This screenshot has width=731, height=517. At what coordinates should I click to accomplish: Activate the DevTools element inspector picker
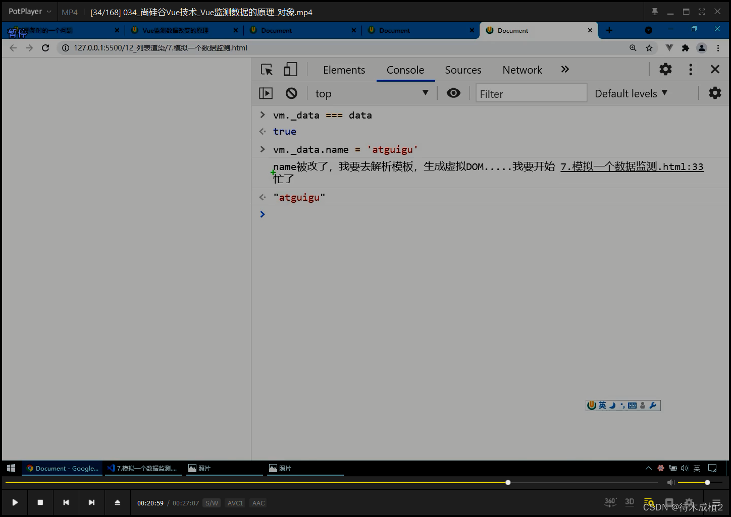pyautogui.click(x=267, y=70)
